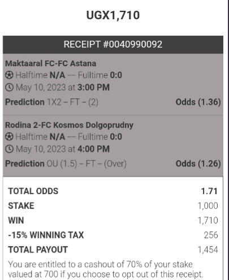Image resolution: width=229 pixels, height=280 pixels.
Task: Select Odds (1.36) value
Action: (x=198, y=102)
